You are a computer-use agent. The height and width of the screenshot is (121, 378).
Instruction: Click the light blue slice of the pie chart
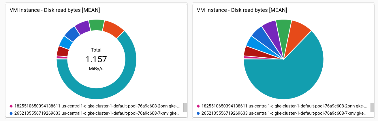pos(254,45)
